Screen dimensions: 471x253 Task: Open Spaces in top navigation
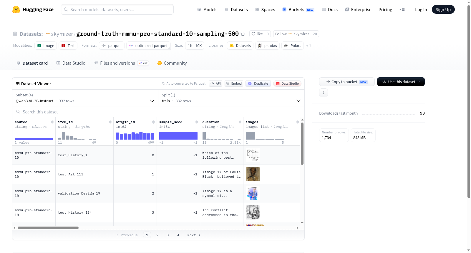click(x=265, y=9)
